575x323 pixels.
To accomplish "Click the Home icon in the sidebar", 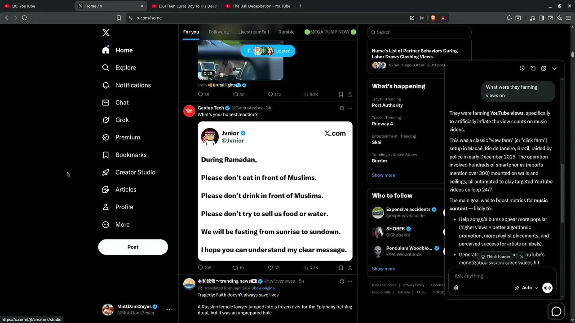I will tap(106, 50).
